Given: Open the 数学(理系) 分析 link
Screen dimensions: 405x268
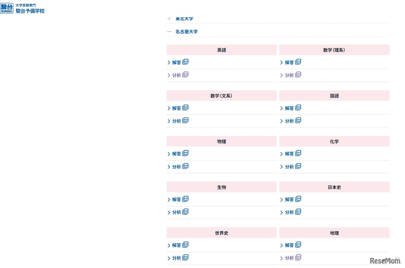Looking at the screenshot, I should 289,75.
